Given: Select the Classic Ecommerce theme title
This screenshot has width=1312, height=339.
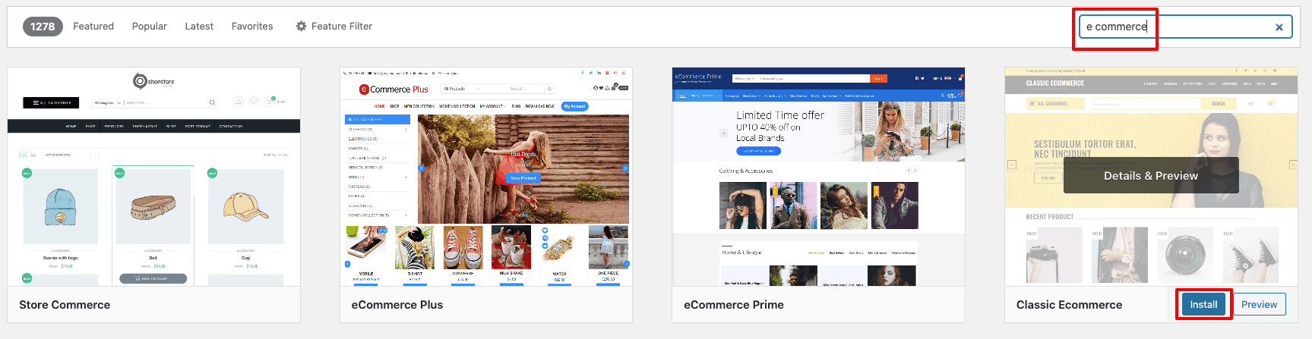Looking at the screenshot, I should tap(1069, 305).
